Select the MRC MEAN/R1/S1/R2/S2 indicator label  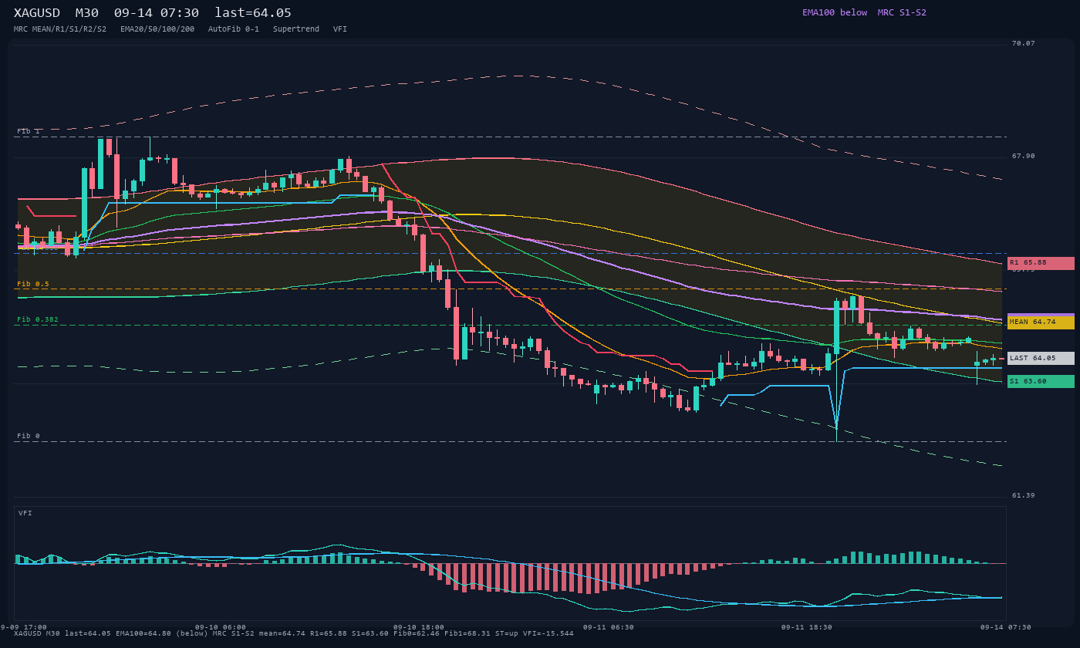(60, 29)
